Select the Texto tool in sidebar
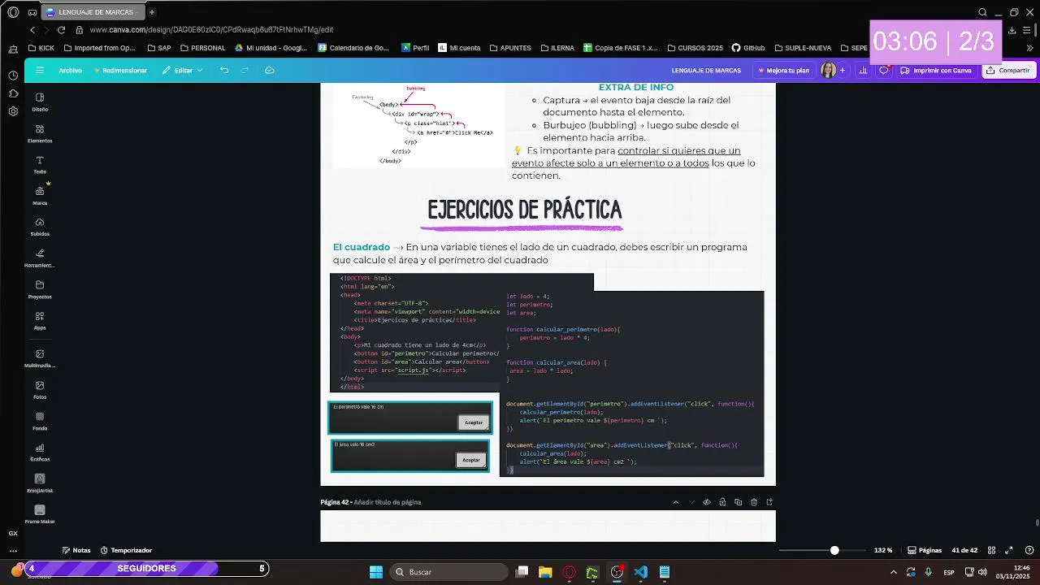Viewport: 1040px width, 585px height. pos(40,165)
